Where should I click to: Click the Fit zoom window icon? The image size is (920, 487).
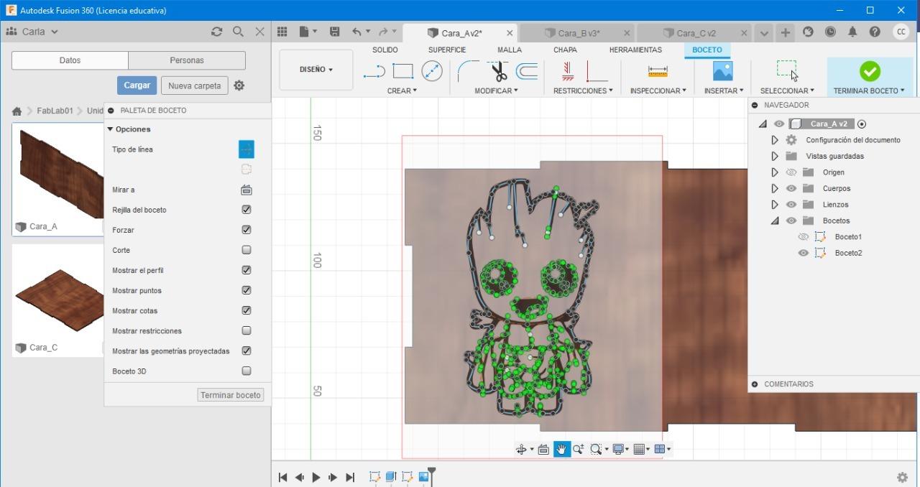(595, 449)
